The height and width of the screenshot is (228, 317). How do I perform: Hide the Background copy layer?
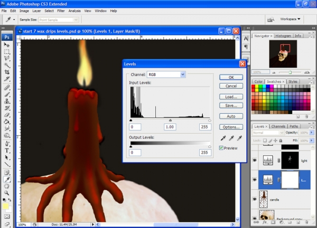coord(255,218)
